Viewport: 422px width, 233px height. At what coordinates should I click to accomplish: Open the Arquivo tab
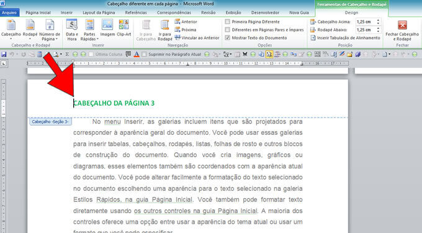[9, 12]
